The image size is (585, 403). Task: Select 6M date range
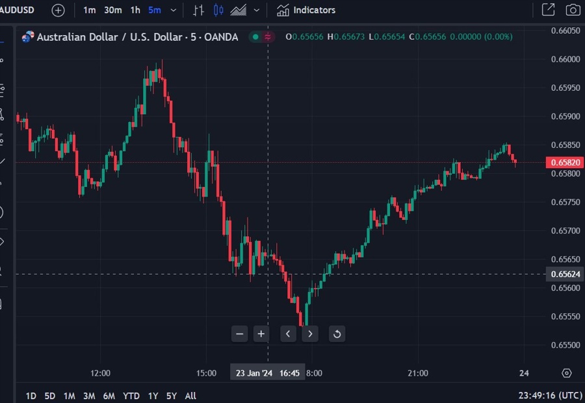(x=109, y=396)
